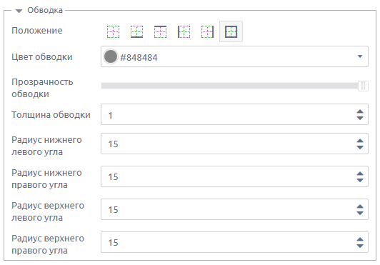Viewport: 380px width, 265px height.
Task: Increase Толщина обводки with up arrow
Action: (x=360, y=111)
